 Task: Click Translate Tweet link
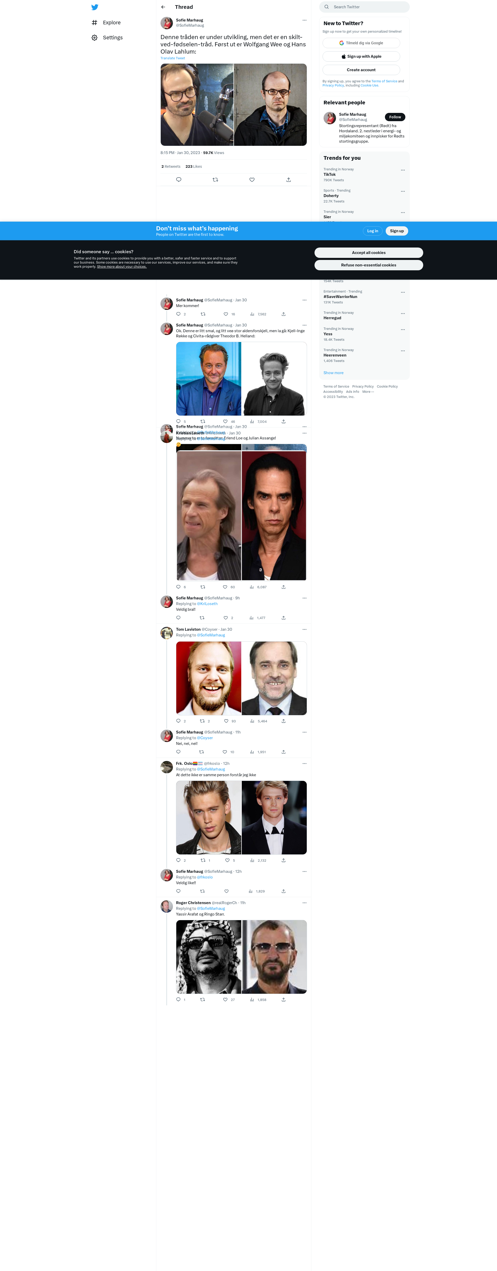coord(173,58)
